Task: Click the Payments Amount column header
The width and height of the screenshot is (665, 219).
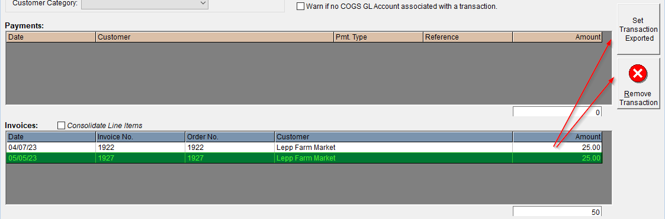Action: click(x=557, y=37)
